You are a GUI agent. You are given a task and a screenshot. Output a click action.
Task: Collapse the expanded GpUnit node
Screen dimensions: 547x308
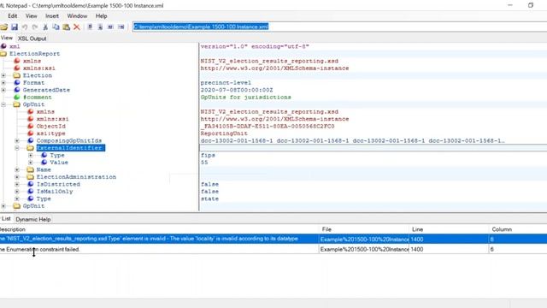click(x=3, y=104)
